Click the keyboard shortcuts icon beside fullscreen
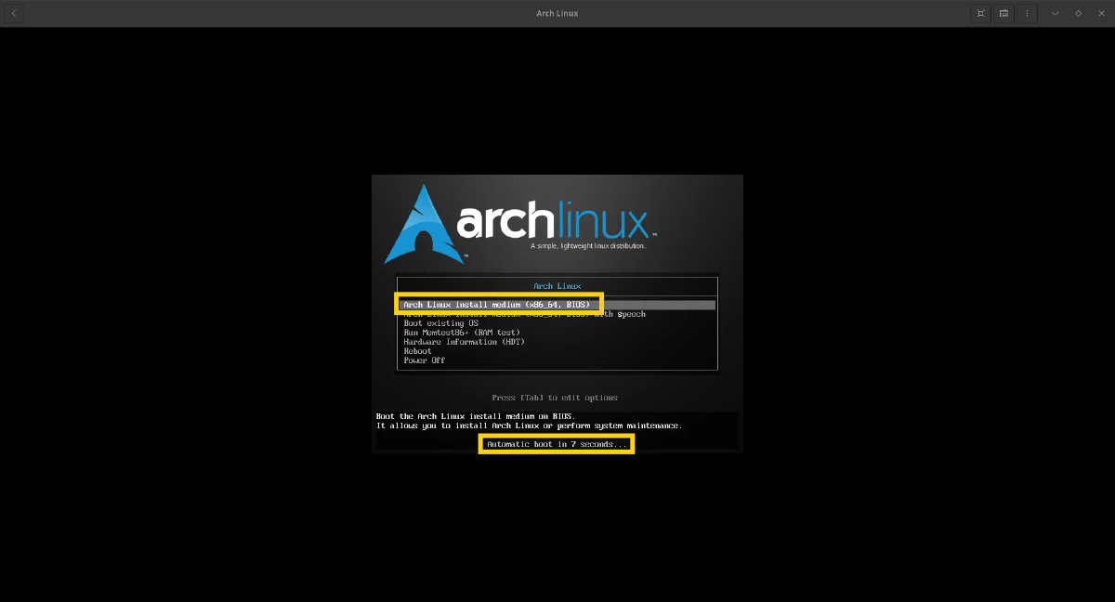Screen dimensions: 1115x602 coord(1003,13)
